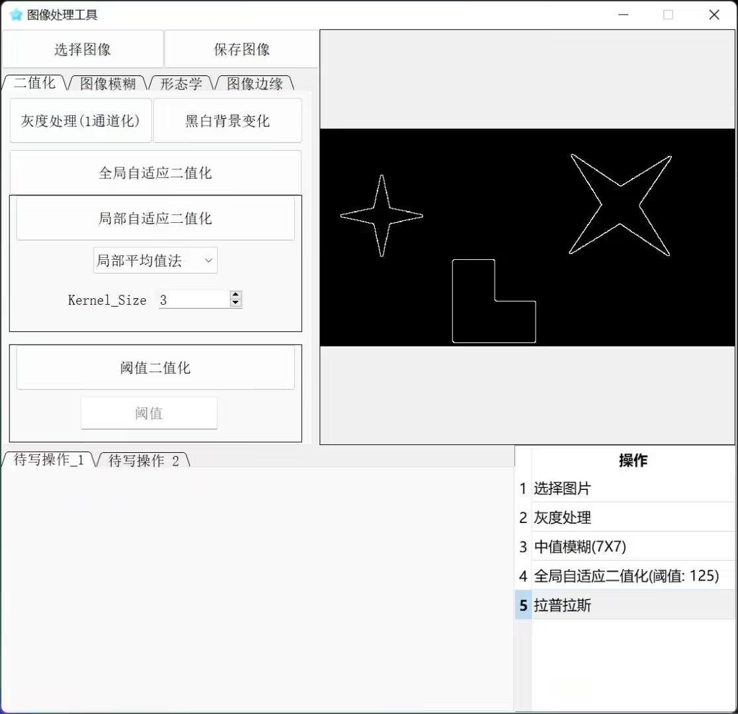Click the 选择图像 button
The image size is (738, 714).
83,50
